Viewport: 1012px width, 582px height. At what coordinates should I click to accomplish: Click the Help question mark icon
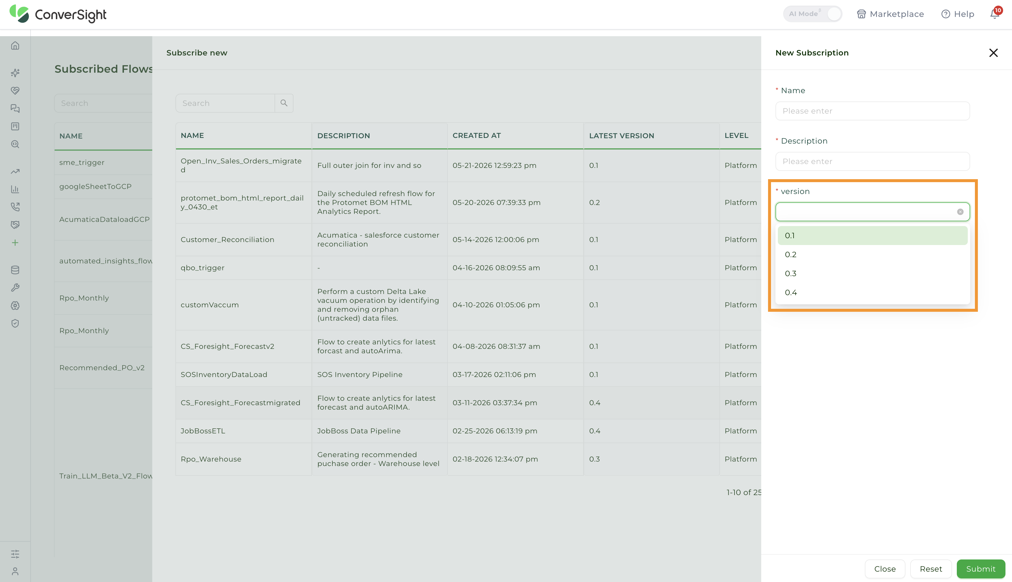[945, 14]
